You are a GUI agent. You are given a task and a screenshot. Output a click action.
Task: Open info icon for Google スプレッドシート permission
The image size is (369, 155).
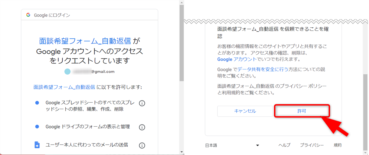click(x=142, y=103)
